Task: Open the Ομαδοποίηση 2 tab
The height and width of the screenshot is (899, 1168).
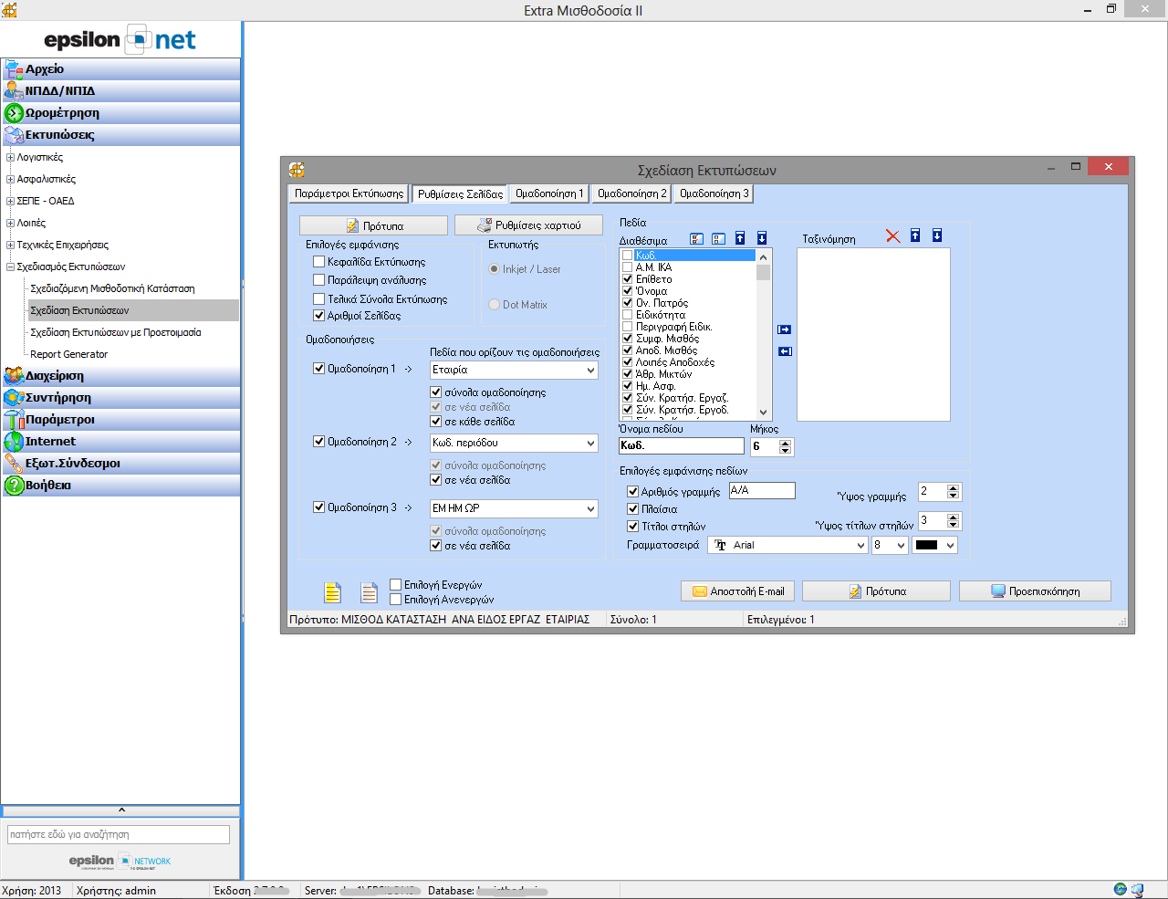Action: pyautogui.click(x=631, y=193)
